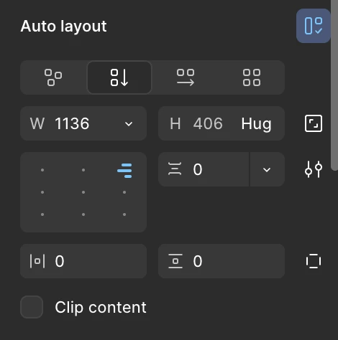Set alignment to top left

coord(42,170)
